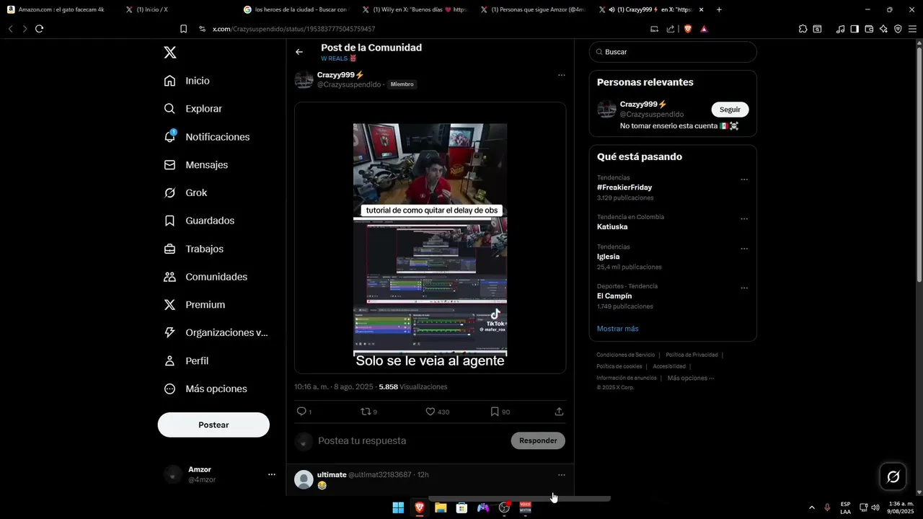Click the Postear button
The width and height of the screenshot is (923, 519).
(213, 425)
